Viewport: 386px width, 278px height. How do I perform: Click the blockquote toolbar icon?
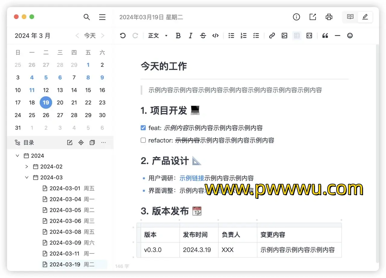coord(325,36)
